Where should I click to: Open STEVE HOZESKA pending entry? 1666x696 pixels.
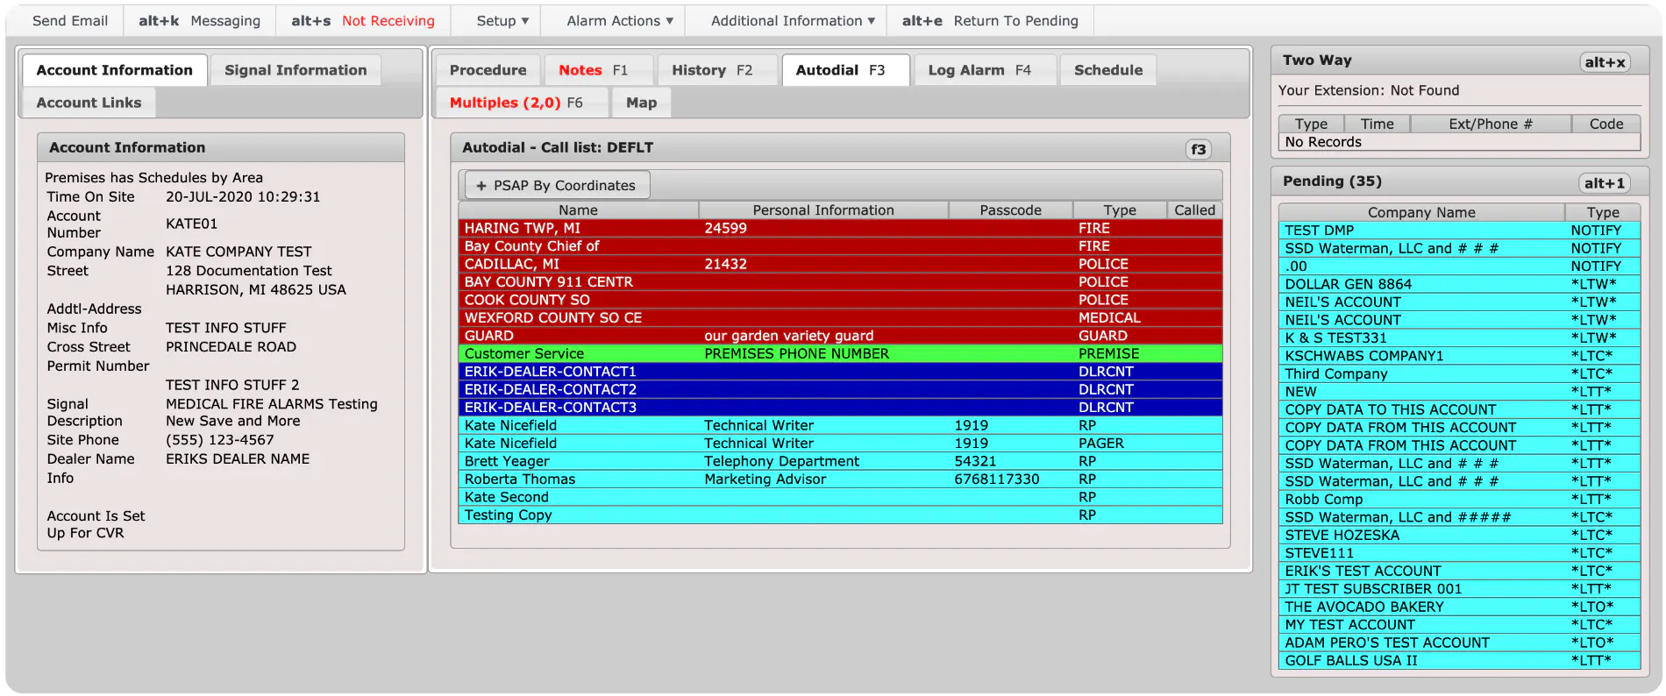(1459, 536)
